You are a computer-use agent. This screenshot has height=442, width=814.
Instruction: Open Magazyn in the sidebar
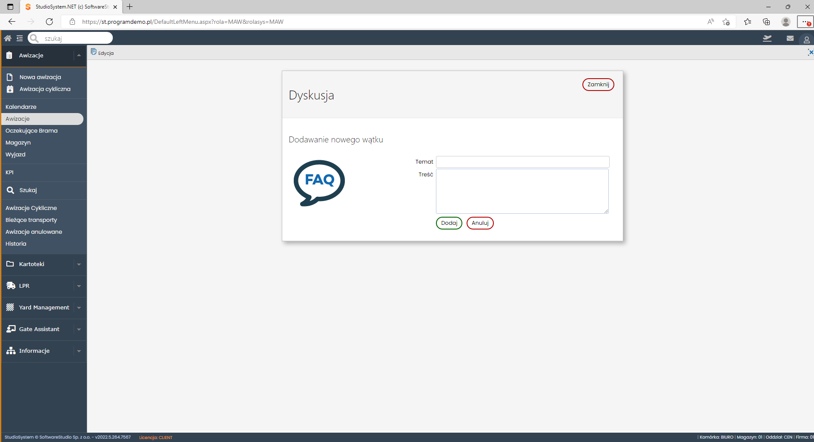18,142
